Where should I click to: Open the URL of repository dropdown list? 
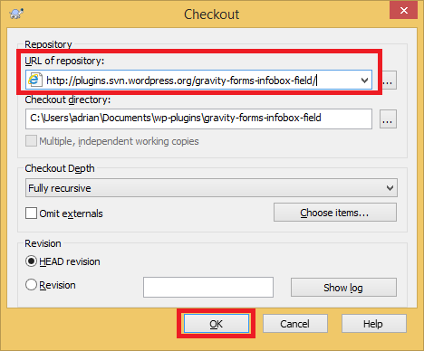pos(364,81)
